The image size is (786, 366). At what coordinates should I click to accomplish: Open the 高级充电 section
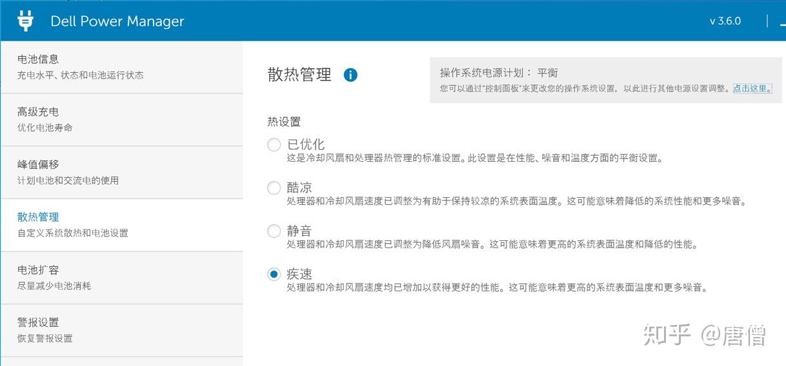click(121, 120)
